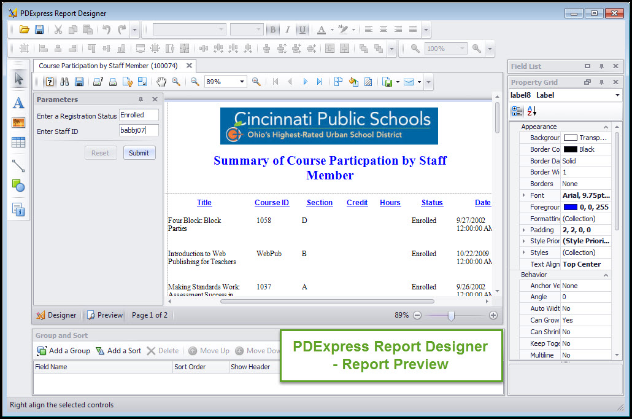Click the Submit button in Parameters
Viewport: 632px width, 419px height.
pyautogui.click(x=139, y=153)
